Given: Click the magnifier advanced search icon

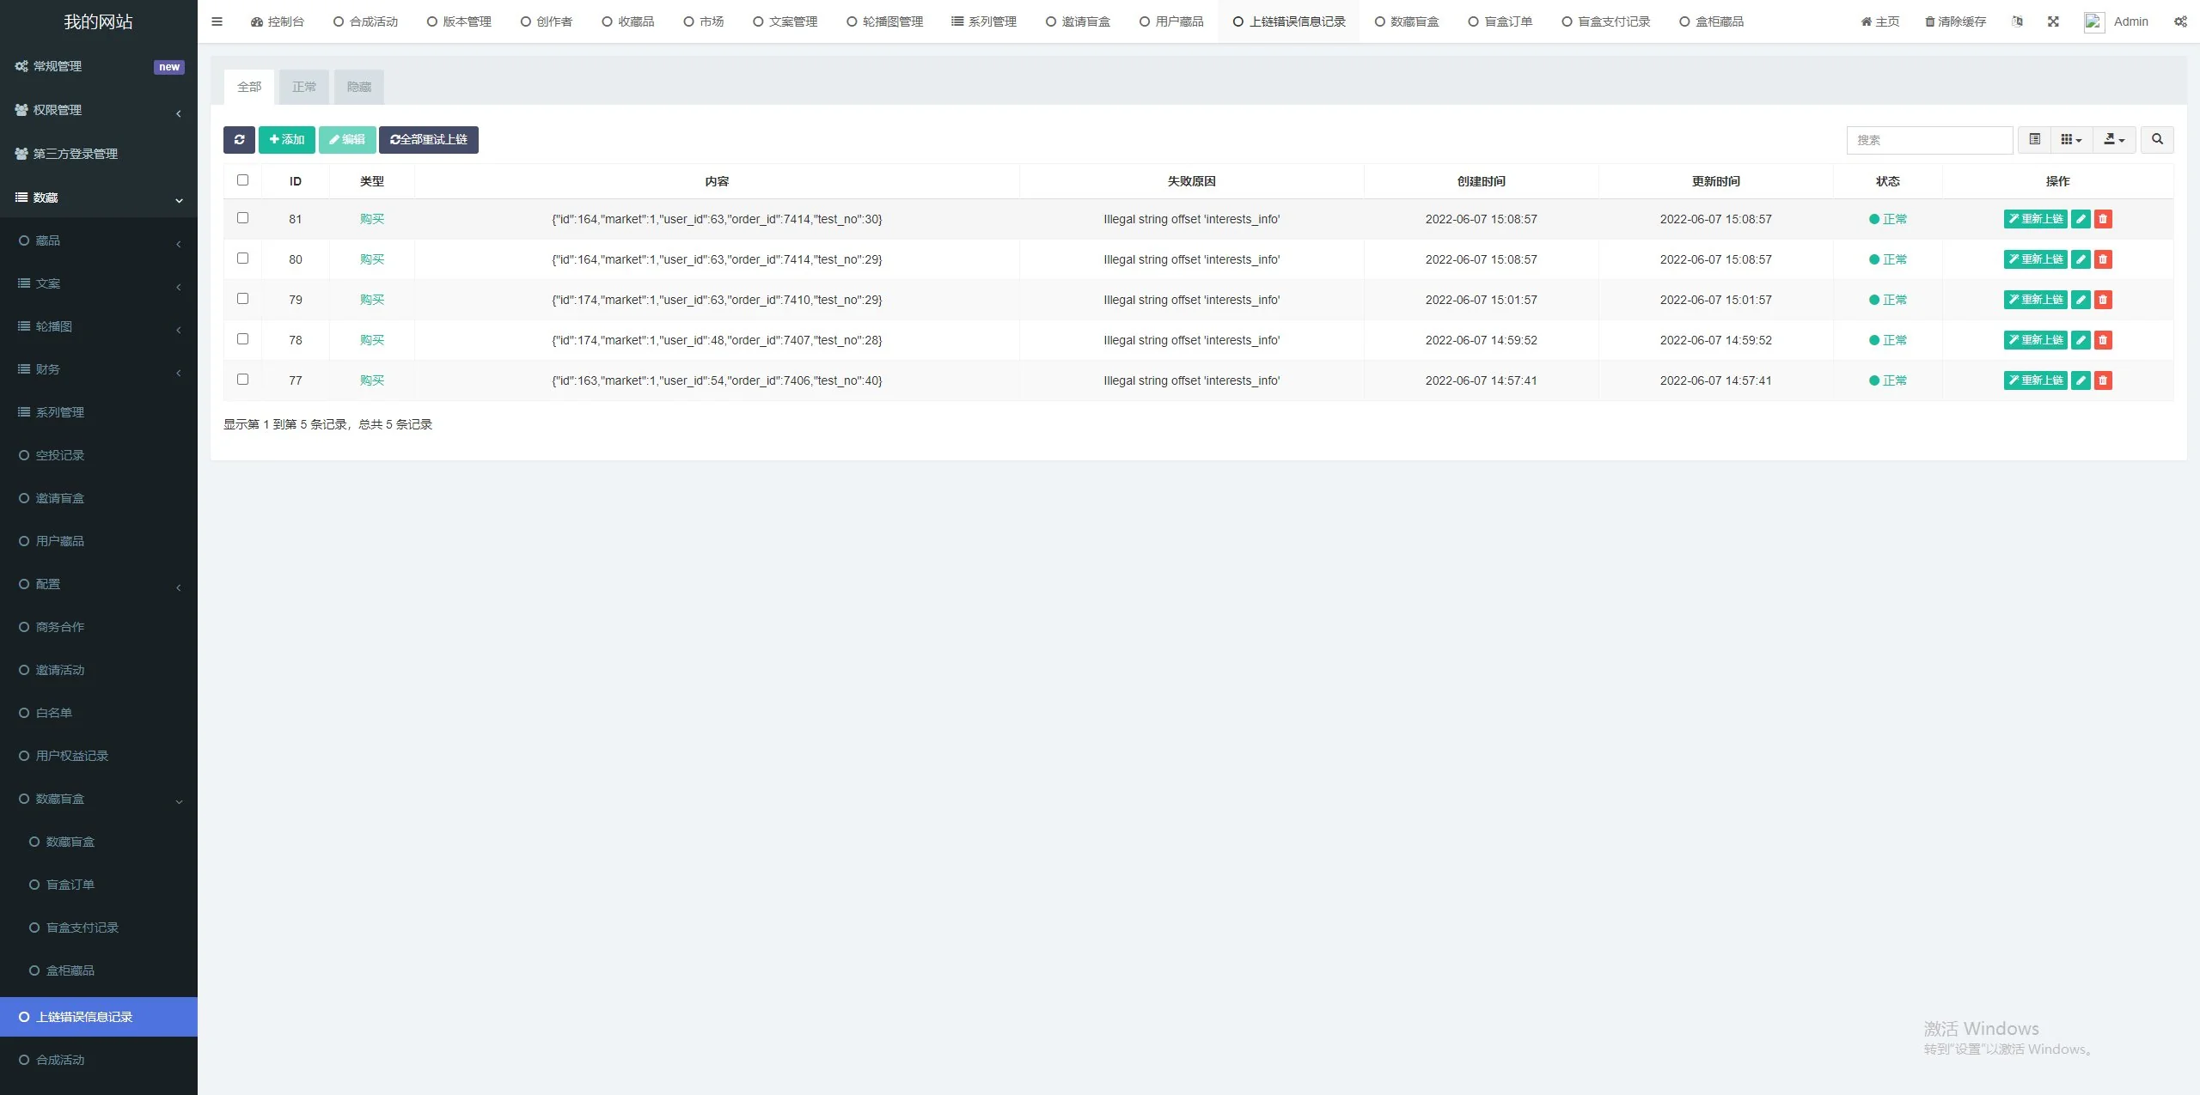Looking at the screenshot, I should coord(2157,140).
